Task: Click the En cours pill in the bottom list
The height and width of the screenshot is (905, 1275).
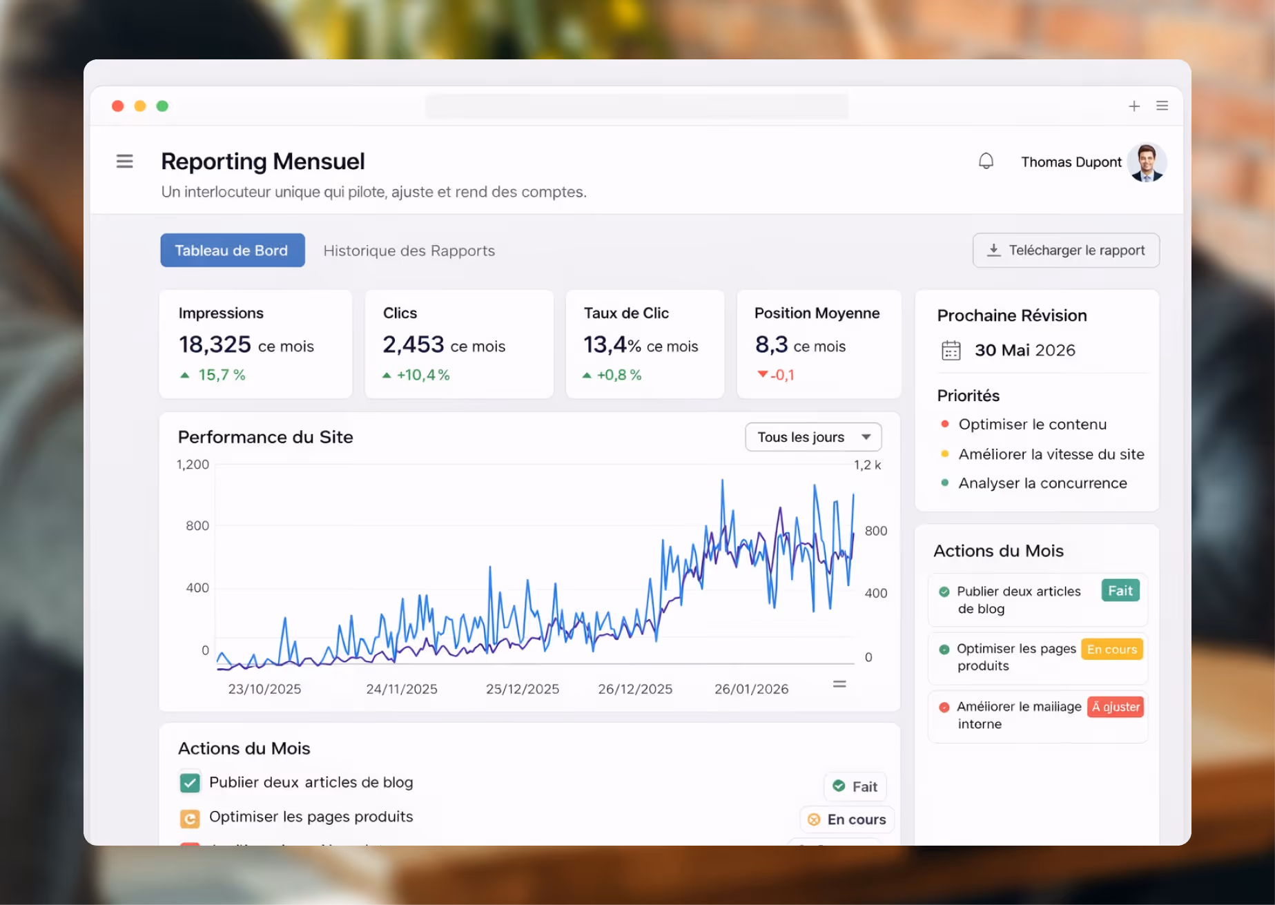Action: [x=847, y=819]
